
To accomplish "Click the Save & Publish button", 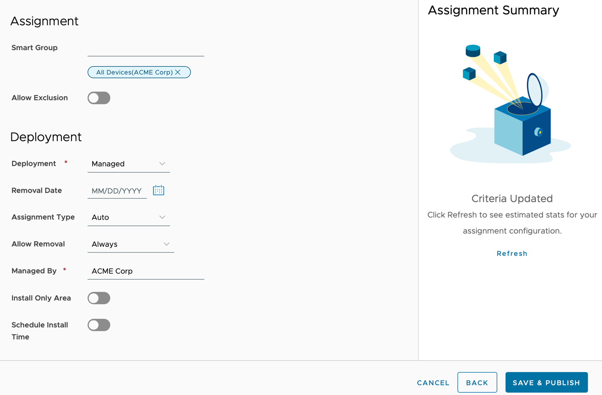I will (546, 382).
